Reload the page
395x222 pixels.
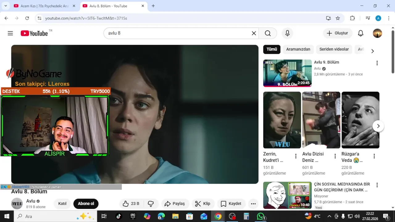27,18
